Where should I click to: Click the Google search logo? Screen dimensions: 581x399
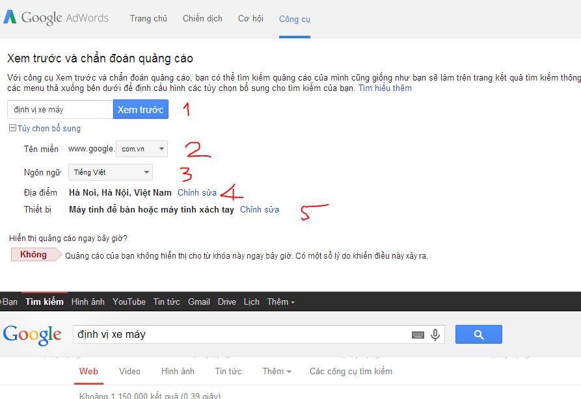tap(33, 335)
